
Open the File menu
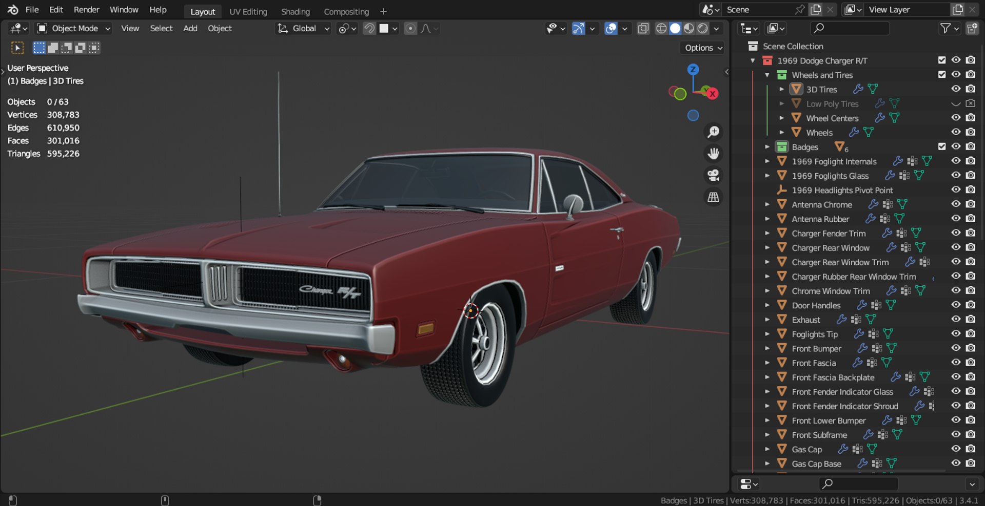pyautogui.click(x=32, y=10)
